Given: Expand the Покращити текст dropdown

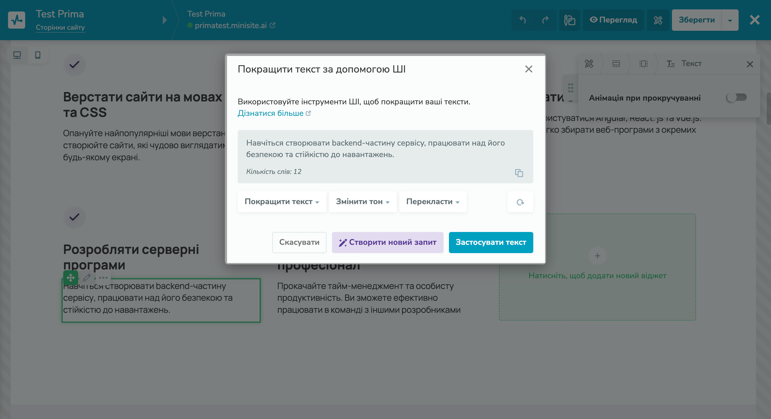Looking at the screenshot, I should [281, 202].
